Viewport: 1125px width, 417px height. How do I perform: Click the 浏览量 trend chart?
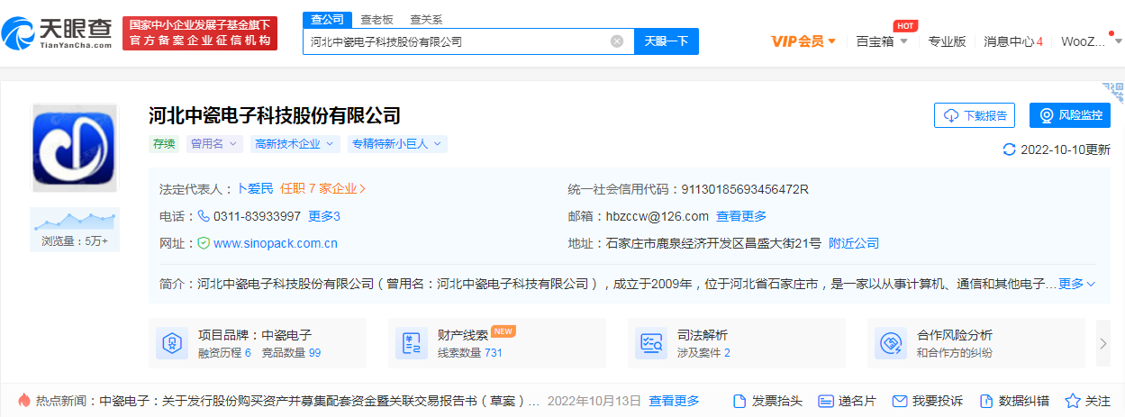click(x=75, y=220)
